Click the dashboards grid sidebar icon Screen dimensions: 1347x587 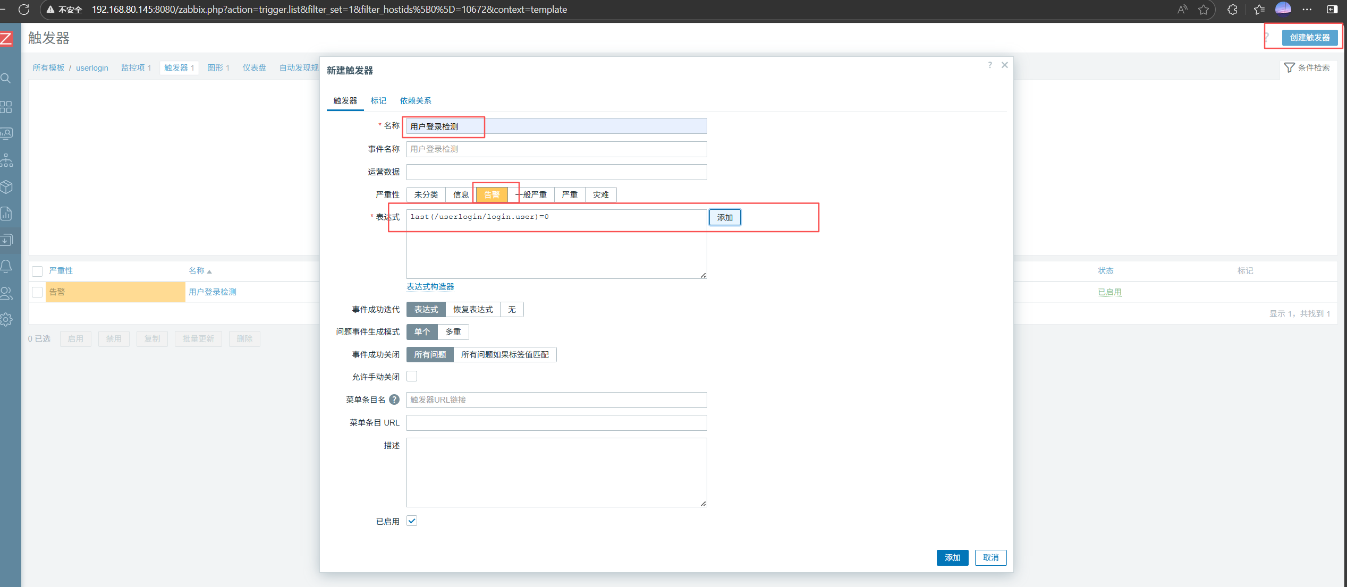coord(6,107)
